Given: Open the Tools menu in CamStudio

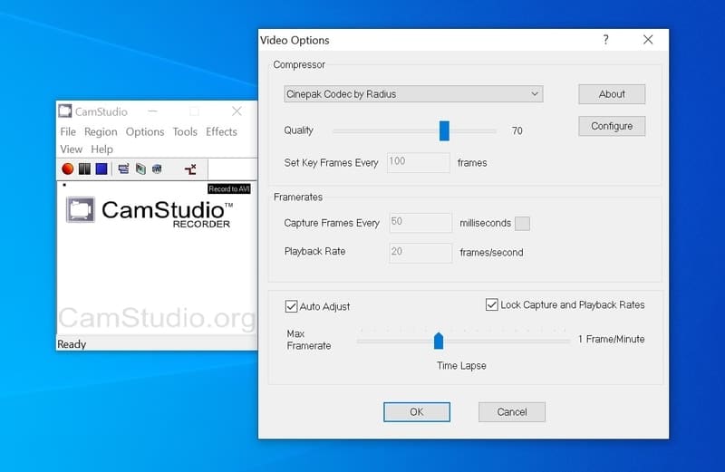Looking at the screenshot, I should 185,131.
